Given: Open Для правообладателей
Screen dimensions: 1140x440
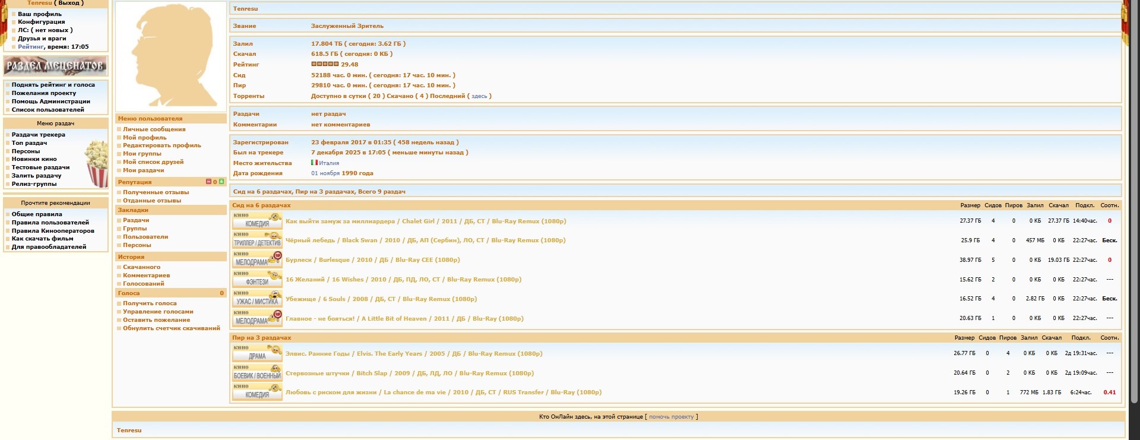Looking at the screenshot, I should [49, 247].
